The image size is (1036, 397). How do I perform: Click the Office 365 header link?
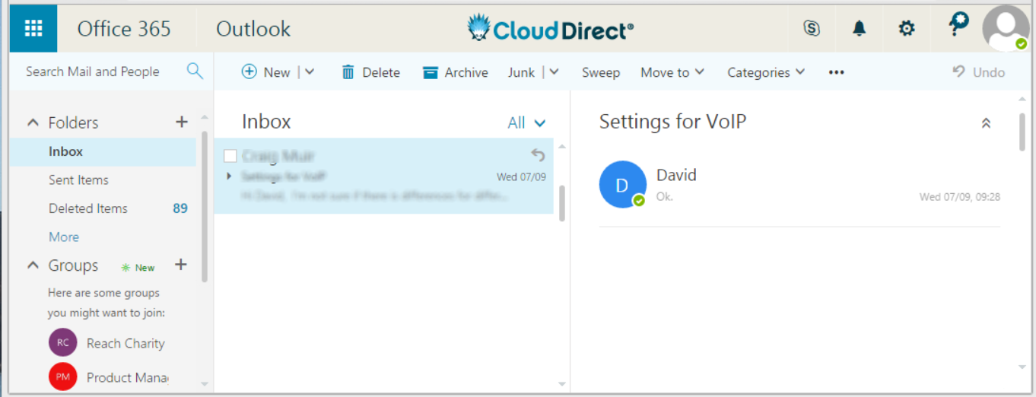(124, 29)
